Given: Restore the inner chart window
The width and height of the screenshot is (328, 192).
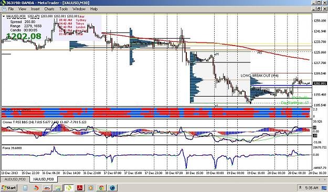Looking at the screenshot, I should tap(319, 9).
